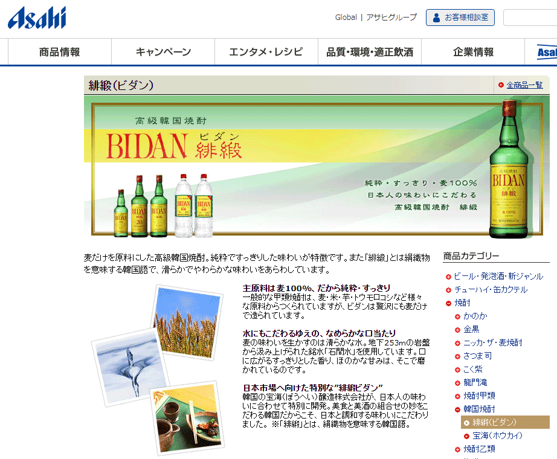
Task: Open the 金黒 product link
Action: (x=471, y=329)
